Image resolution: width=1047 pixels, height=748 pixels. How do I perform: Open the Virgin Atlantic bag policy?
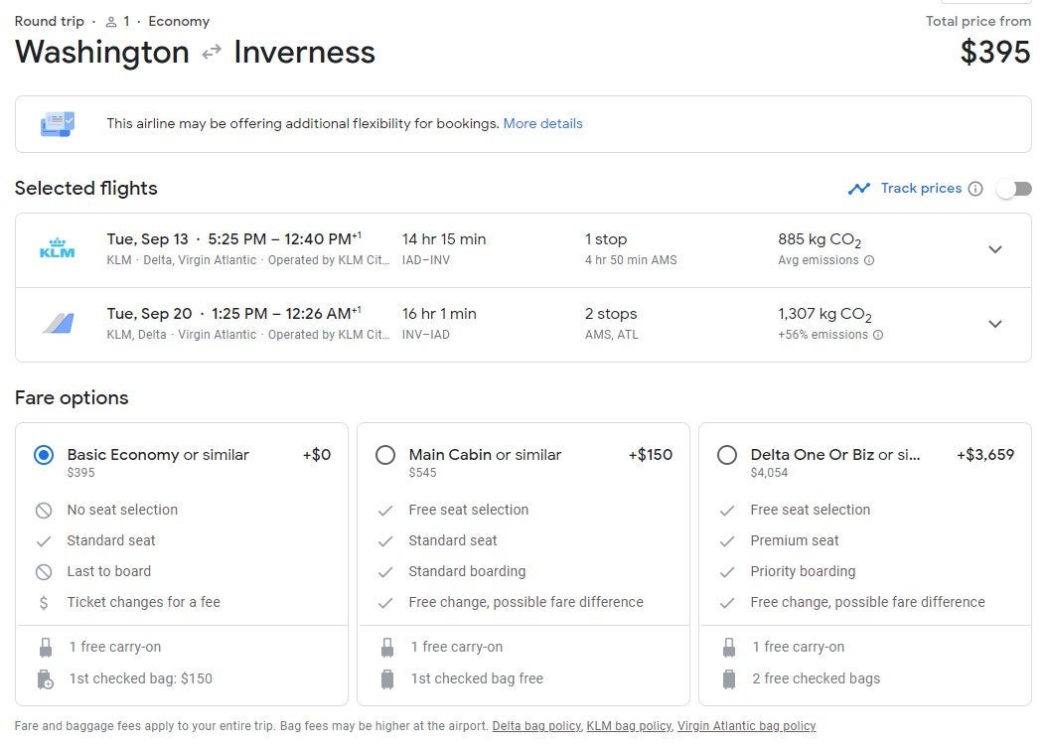coord(746,726)
